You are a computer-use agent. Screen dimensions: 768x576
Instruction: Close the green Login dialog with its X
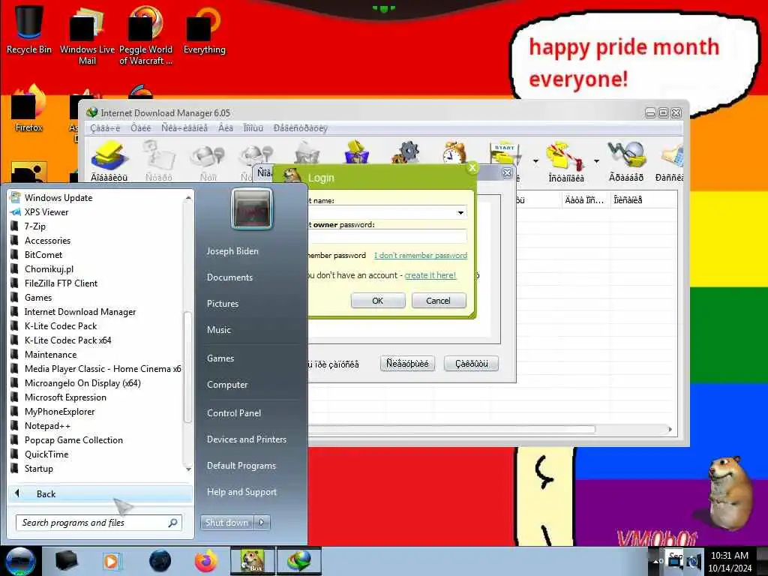click(x=472, y=168)
